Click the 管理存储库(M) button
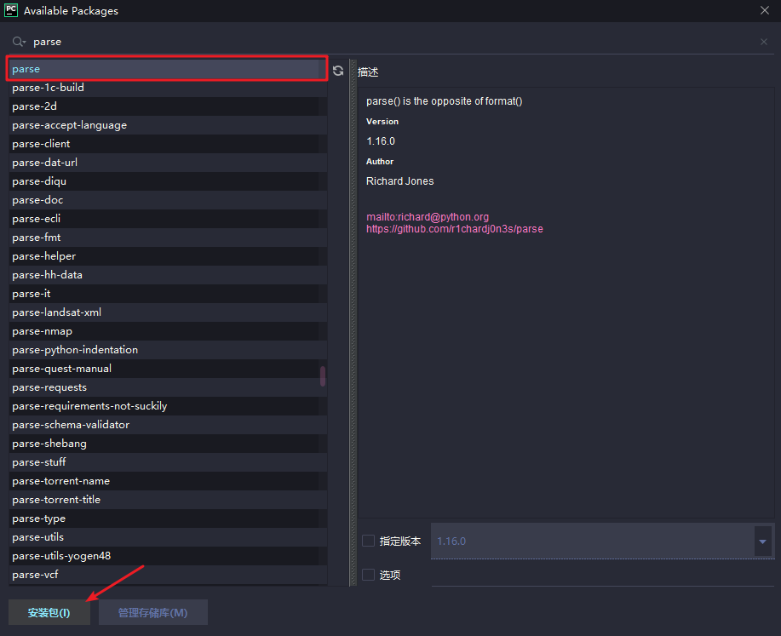Viewport: 781px width, 636px height. pos(153,612)
